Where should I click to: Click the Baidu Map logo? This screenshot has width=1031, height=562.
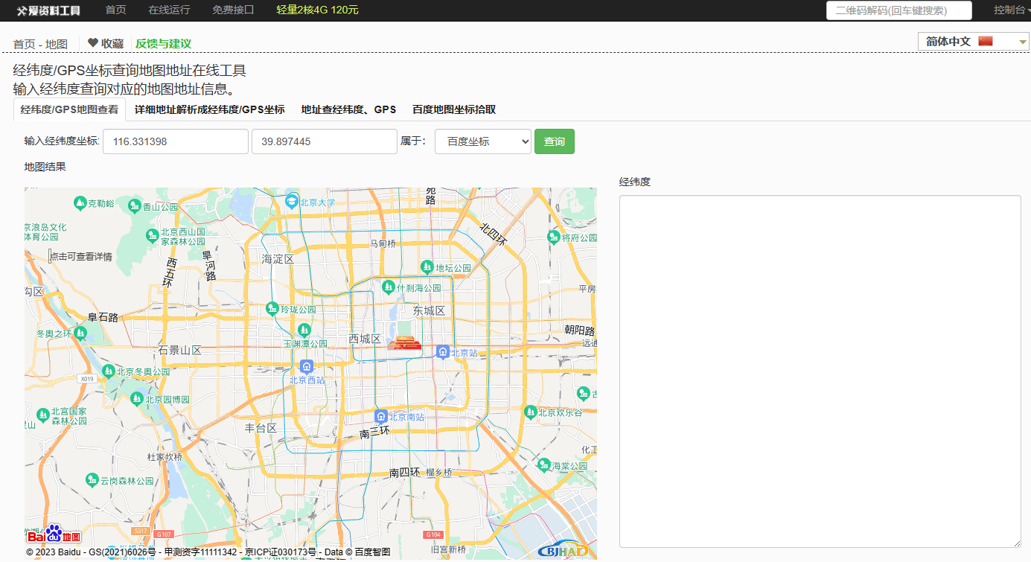54,534
